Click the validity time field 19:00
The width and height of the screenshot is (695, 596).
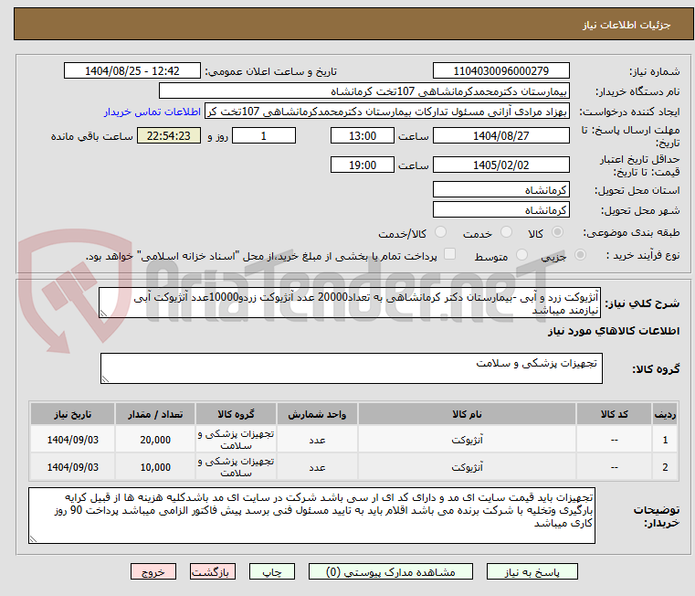363,165
